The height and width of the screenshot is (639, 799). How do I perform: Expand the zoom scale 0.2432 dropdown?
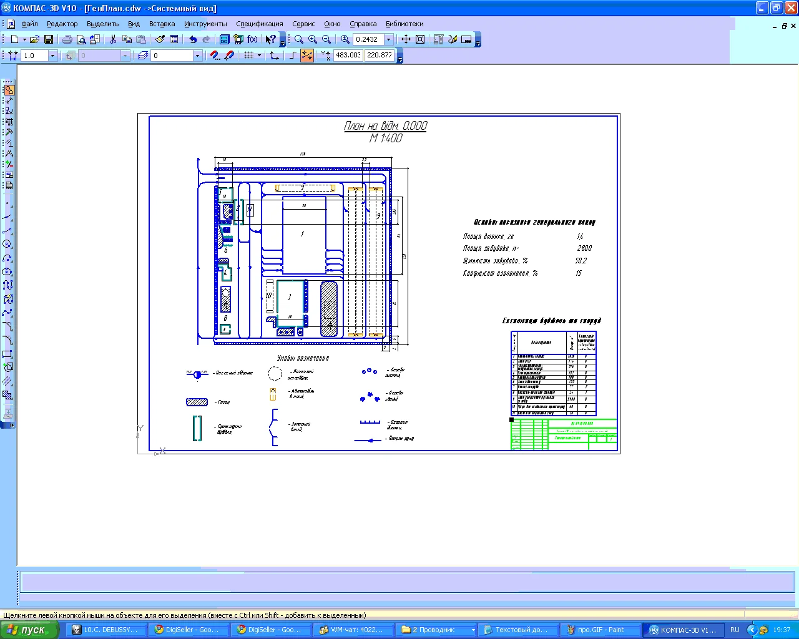pyautogui.click(x=388, y=39)
